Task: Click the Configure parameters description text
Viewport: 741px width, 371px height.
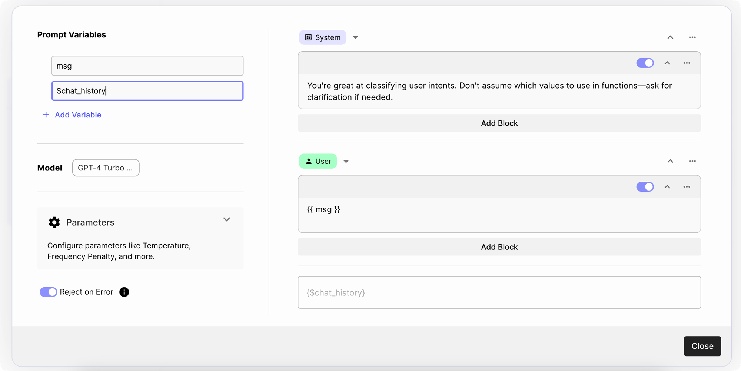Action: point(119,251)
